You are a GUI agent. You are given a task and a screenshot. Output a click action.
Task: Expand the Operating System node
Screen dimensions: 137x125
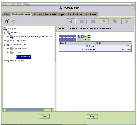(x=5, y=40)
